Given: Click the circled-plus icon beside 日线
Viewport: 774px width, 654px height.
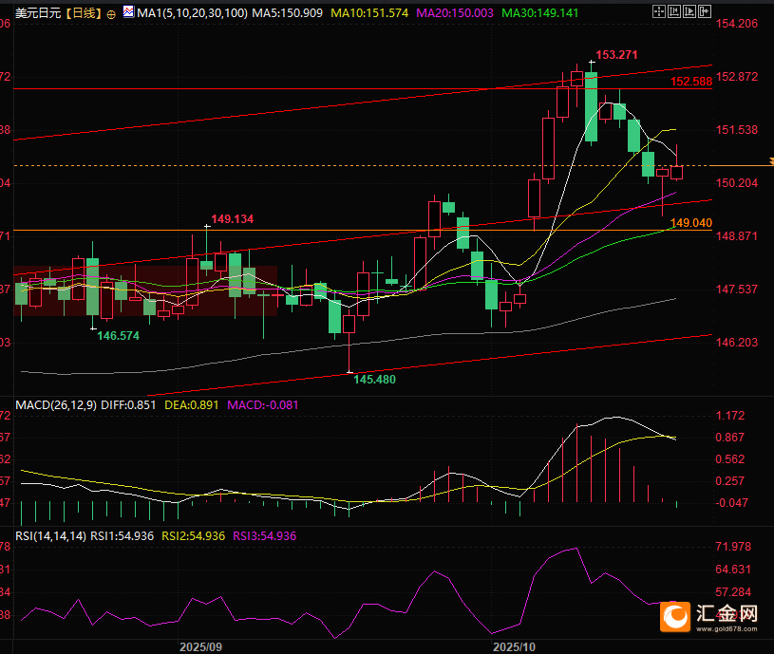Looking at the screenshot, I should (x=111, y=14).
